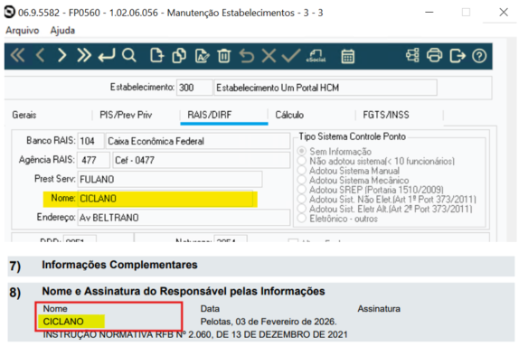Select Adotou Sist. Eletr Alt. option
The height and width of the screenshot is (346, 519).
point(301,209)
